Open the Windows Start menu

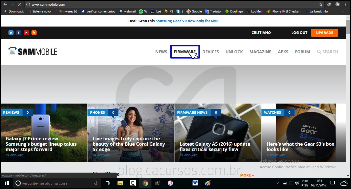(x=7, y=183)
